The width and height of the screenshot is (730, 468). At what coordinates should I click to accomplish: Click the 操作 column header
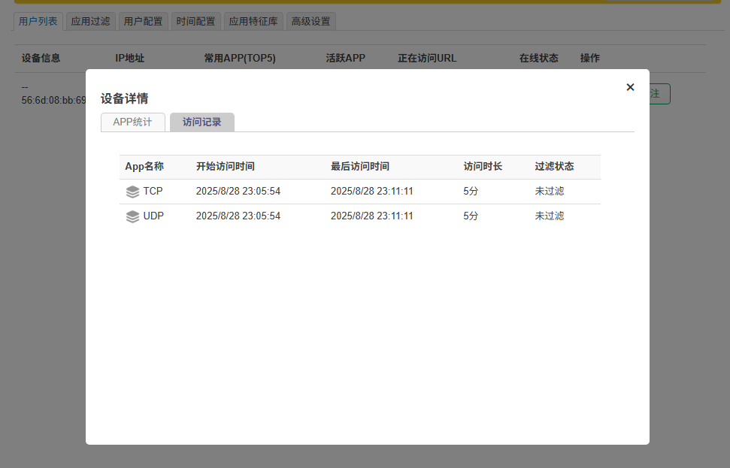[x=590, y=58]
